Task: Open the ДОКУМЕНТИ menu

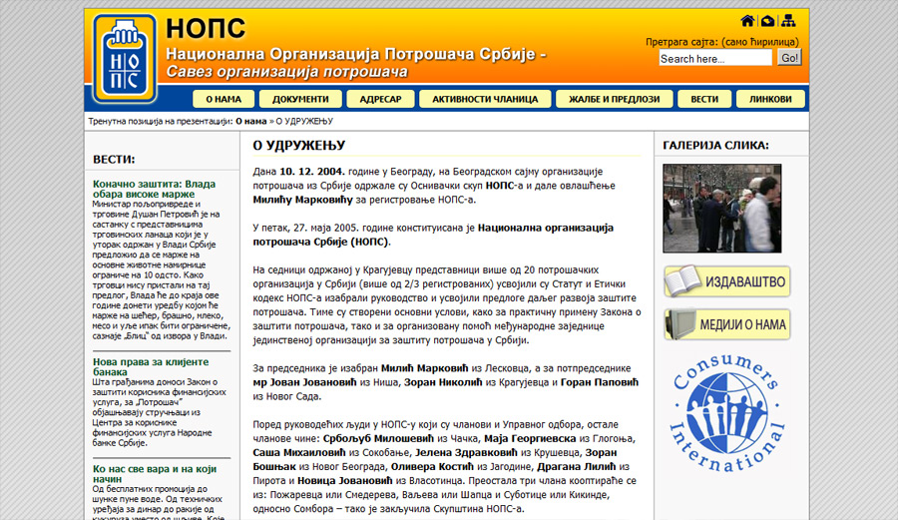Action: (x=300, y=99)
